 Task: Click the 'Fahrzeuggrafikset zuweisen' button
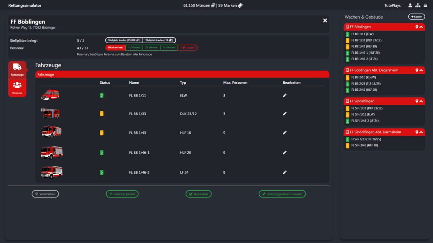282,194
